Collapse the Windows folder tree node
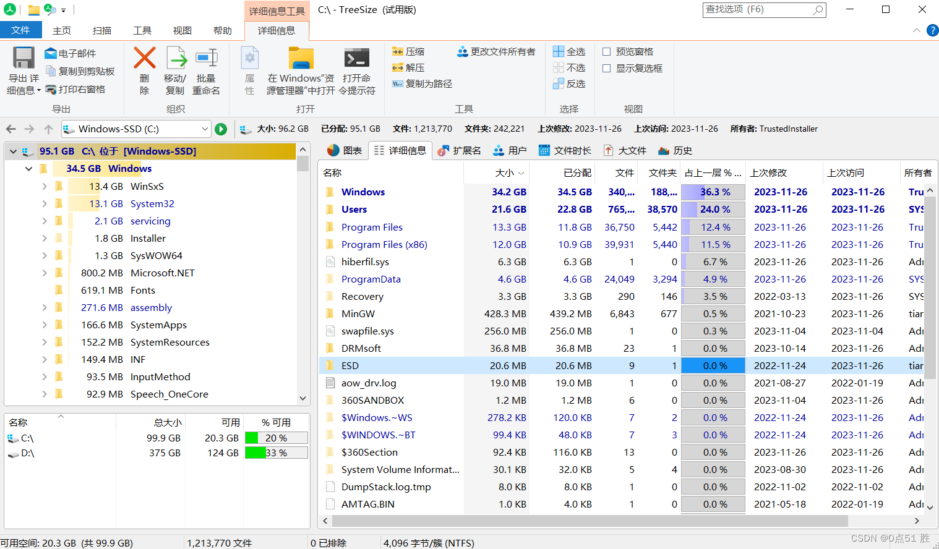Image resolution: width=939 pixels, height=549 pixels. coord(28,169)
